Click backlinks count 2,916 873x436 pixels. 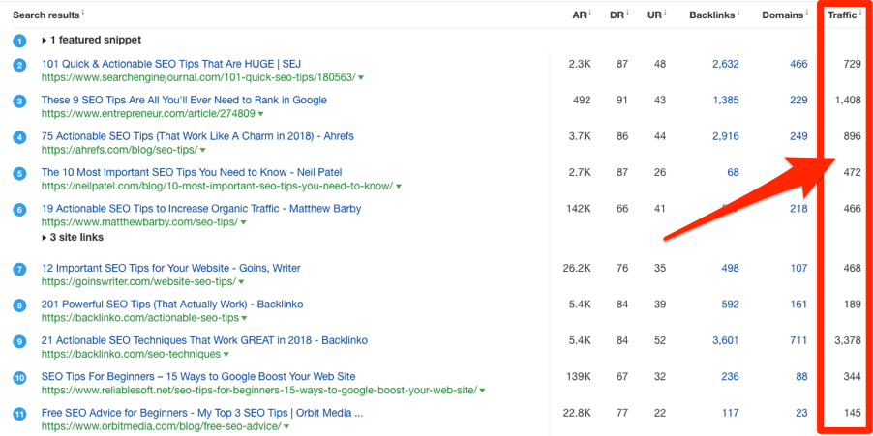pos(726,137)
